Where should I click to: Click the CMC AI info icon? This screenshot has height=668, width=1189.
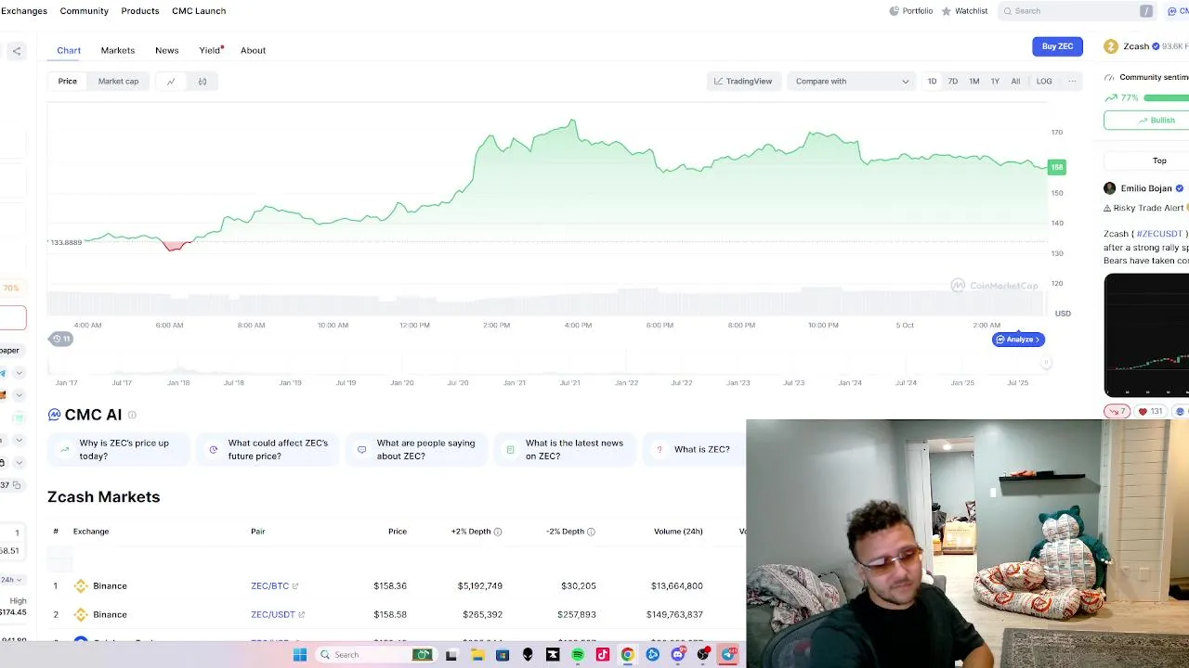[x=132, y=415]
